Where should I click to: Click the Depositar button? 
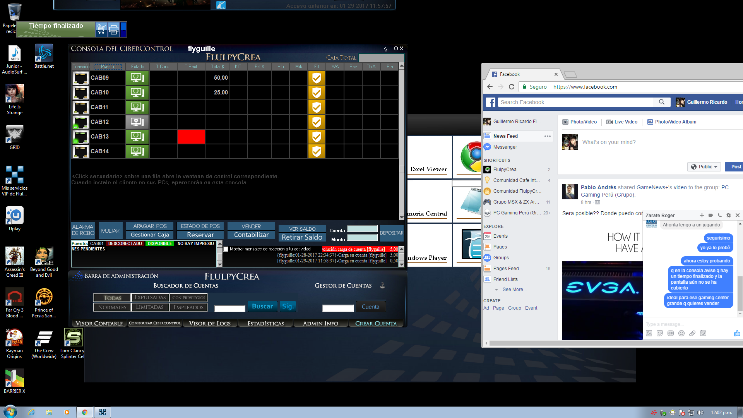(x=392, y=233)
